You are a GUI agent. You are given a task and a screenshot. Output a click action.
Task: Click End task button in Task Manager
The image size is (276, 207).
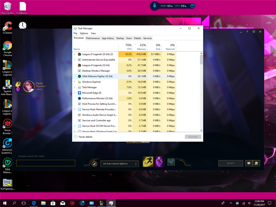[x=193, y=137]
